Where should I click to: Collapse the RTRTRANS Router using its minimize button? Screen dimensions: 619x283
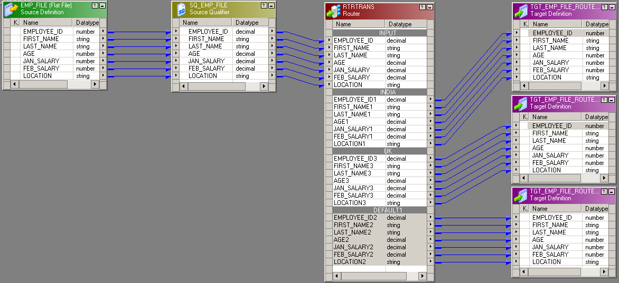tap(429, 7)
